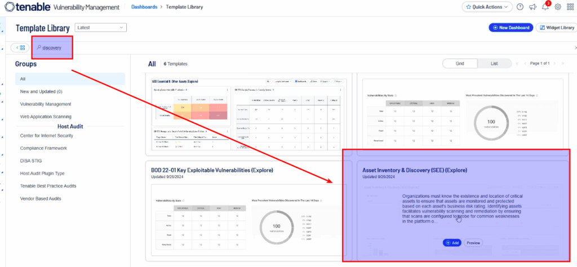The height and width of the screenshot is (267, 577).
Task: Expand the Quick Actions dropdown
Action: pos(486,7)
